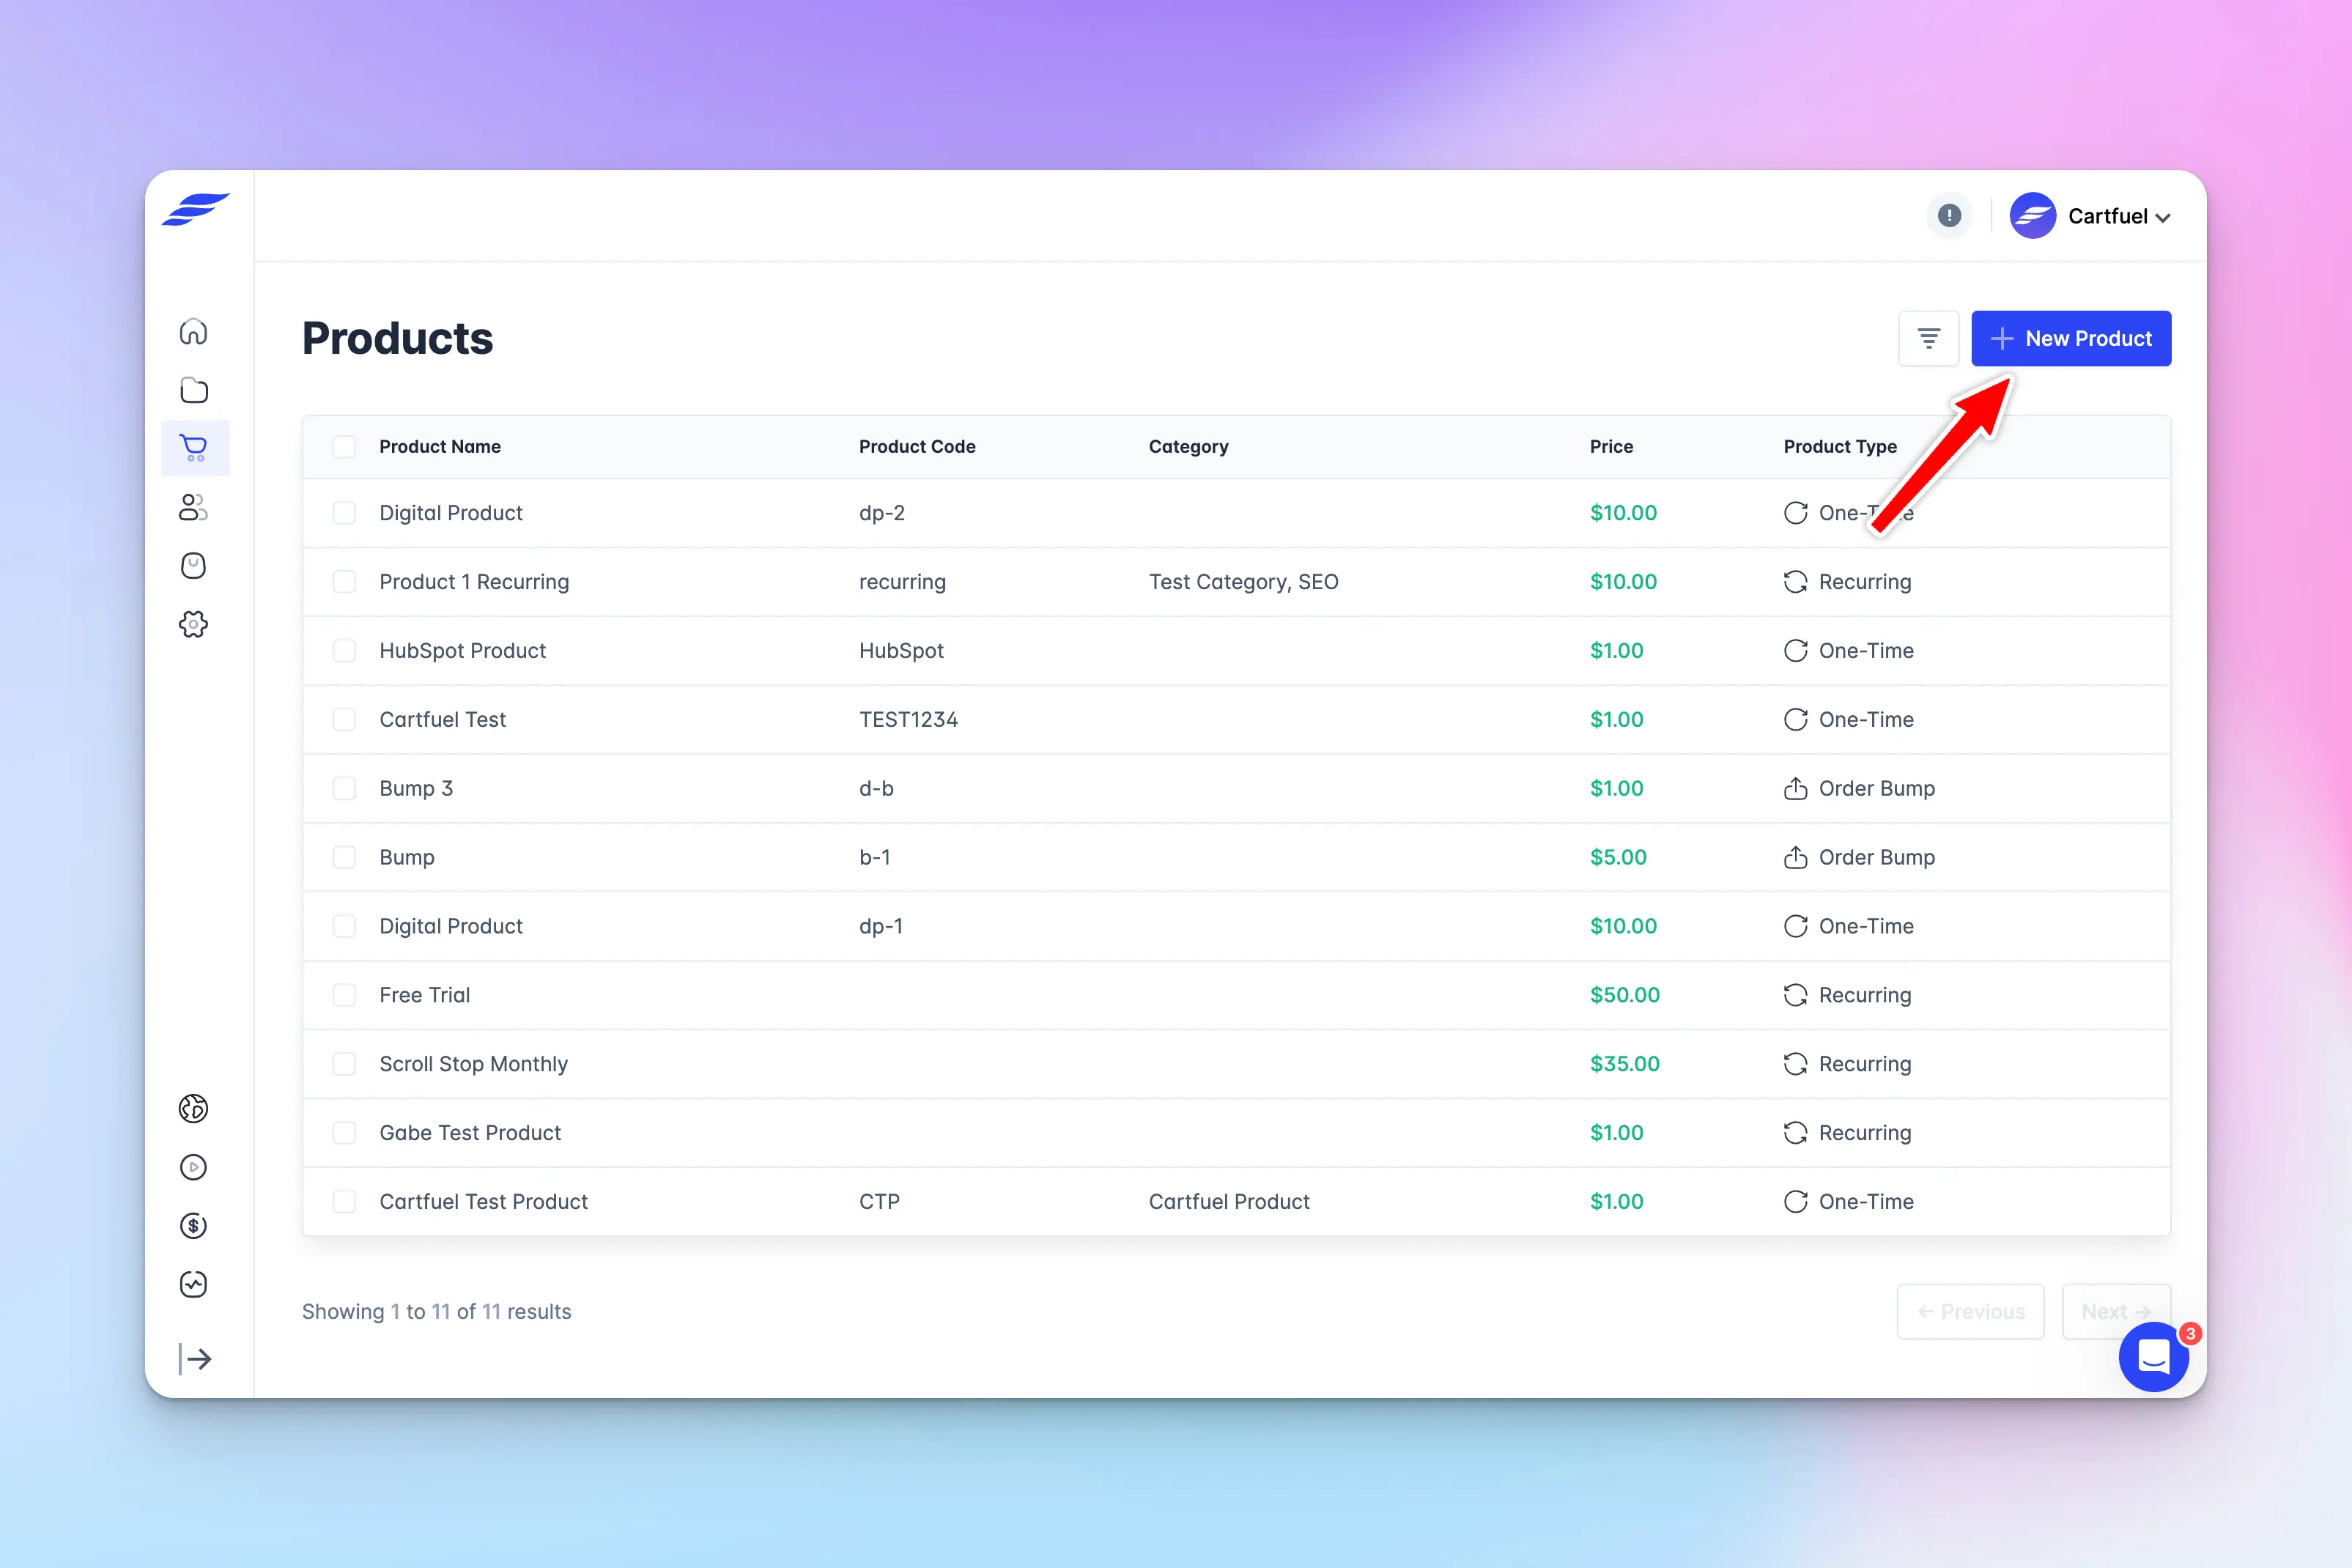Click the b-1 product code
Viewport: 2352px width, 1568px height.
tap(875, 857)
